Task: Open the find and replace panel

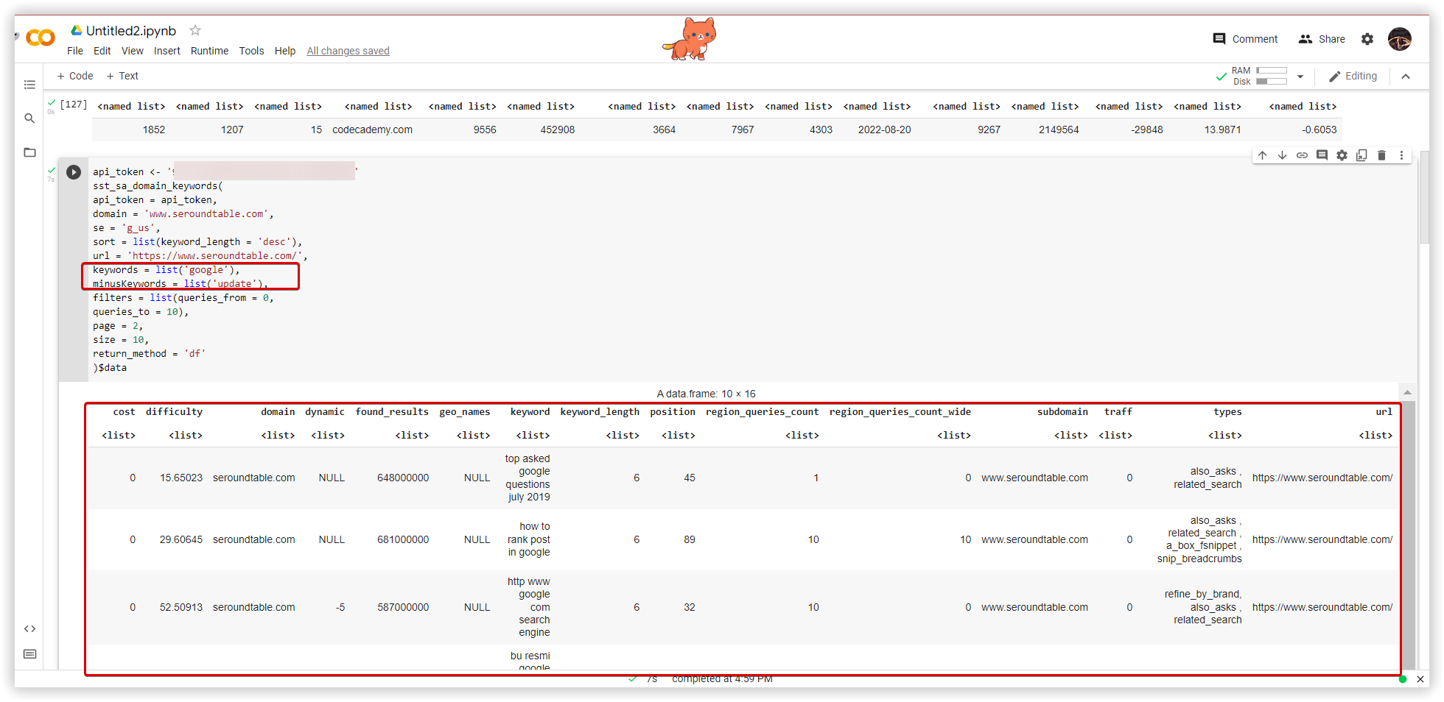Action: pos(29,118)
